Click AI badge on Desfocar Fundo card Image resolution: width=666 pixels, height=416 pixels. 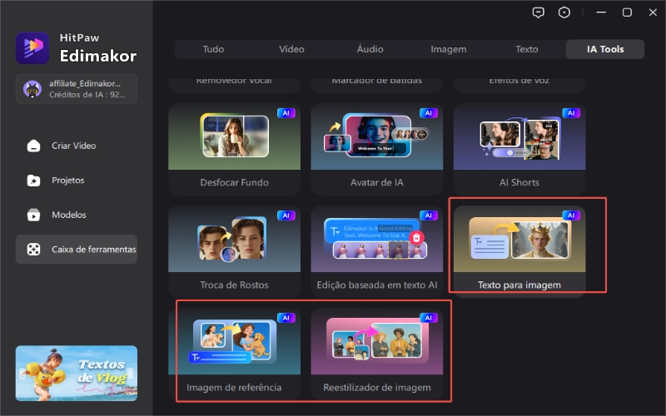[286, 113]
